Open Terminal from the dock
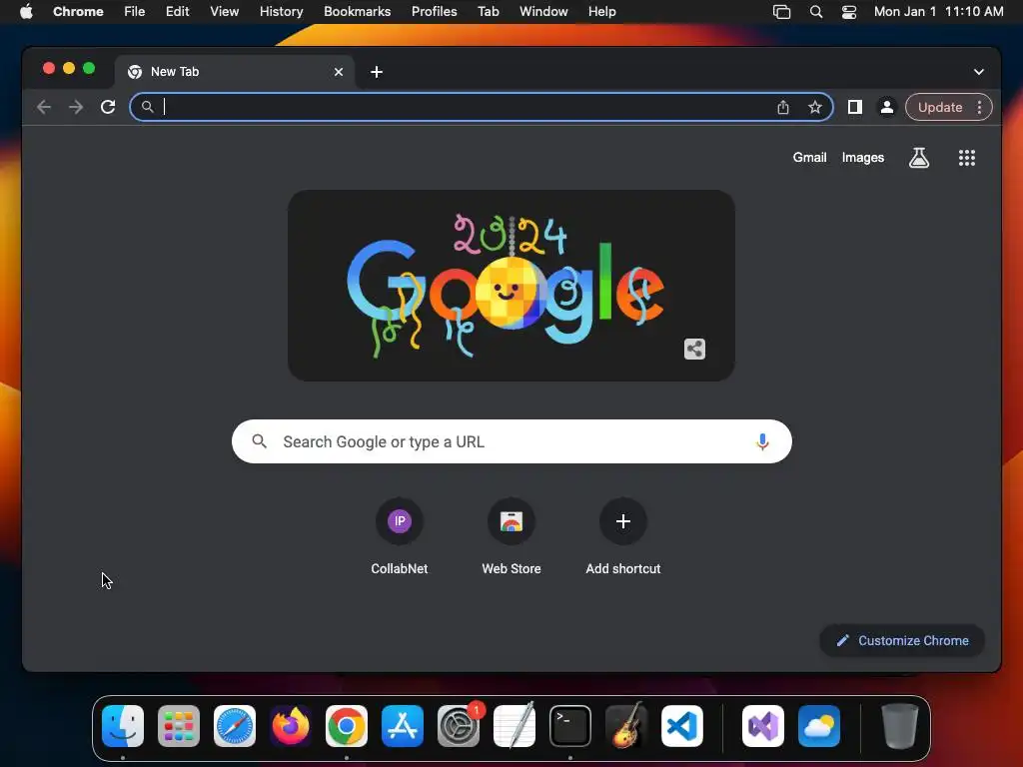 click(x=570, y=726)
